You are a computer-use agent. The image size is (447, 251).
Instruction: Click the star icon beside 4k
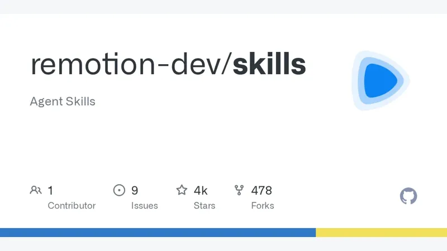182,190
